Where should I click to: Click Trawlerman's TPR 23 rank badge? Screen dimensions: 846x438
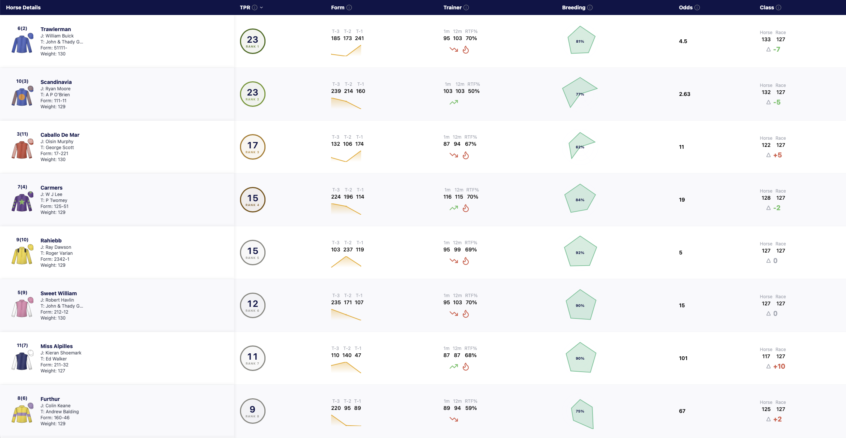click(253, 41)
